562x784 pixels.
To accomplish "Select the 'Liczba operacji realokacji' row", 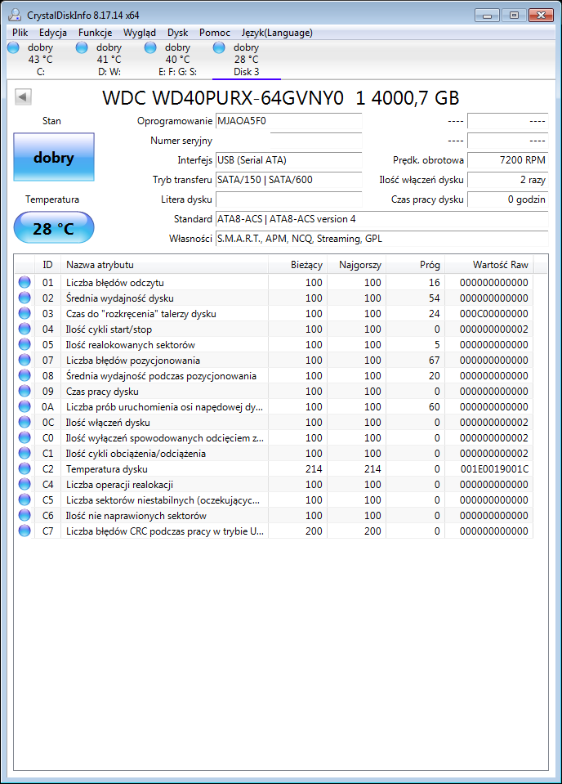I will coord(274,484).
